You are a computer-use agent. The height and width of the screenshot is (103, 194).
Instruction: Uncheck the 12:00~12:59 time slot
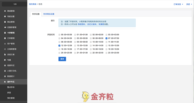(59, 46)
